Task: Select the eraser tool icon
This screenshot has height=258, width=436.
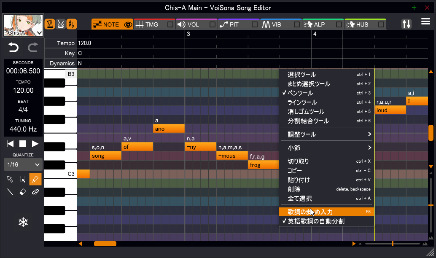Action: click(x=22, y=192)
